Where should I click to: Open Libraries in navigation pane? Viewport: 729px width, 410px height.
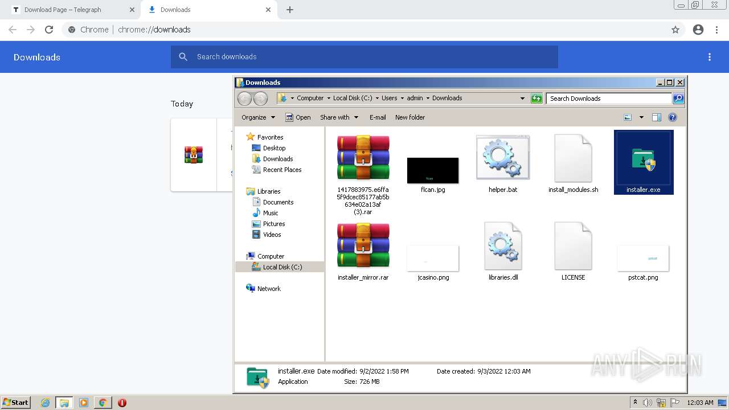coord(263,191)
